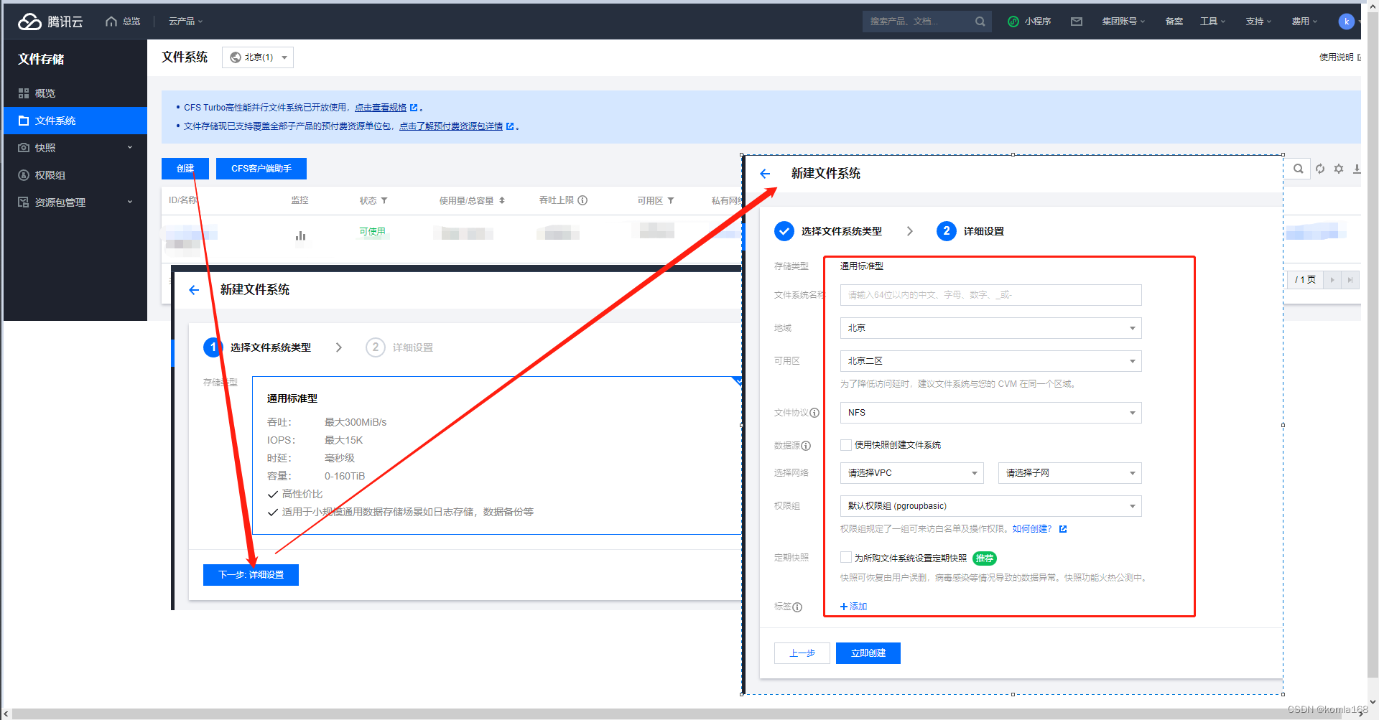The image size is (1379, 720).
Task: Open the 请选择子网 dropdown
Action: [1070, 473]
